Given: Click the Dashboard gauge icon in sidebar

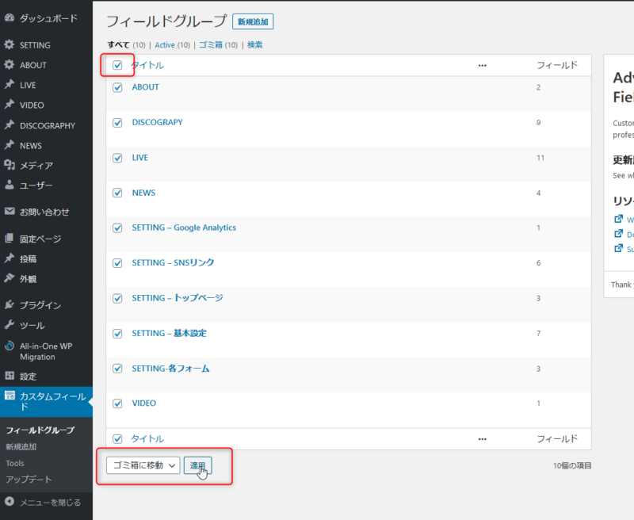Looking at the screenshot, I should (x=10, y=17).
